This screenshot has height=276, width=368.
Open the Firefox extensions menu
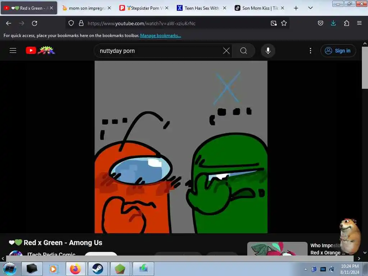click(x=346, y=23)
